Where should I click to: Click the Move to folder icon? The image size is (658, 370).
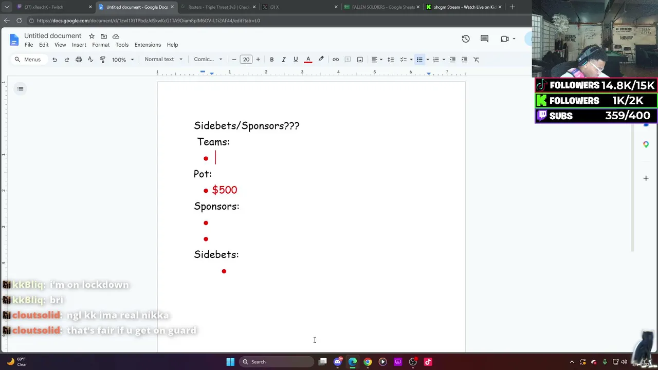coord(104,36)
